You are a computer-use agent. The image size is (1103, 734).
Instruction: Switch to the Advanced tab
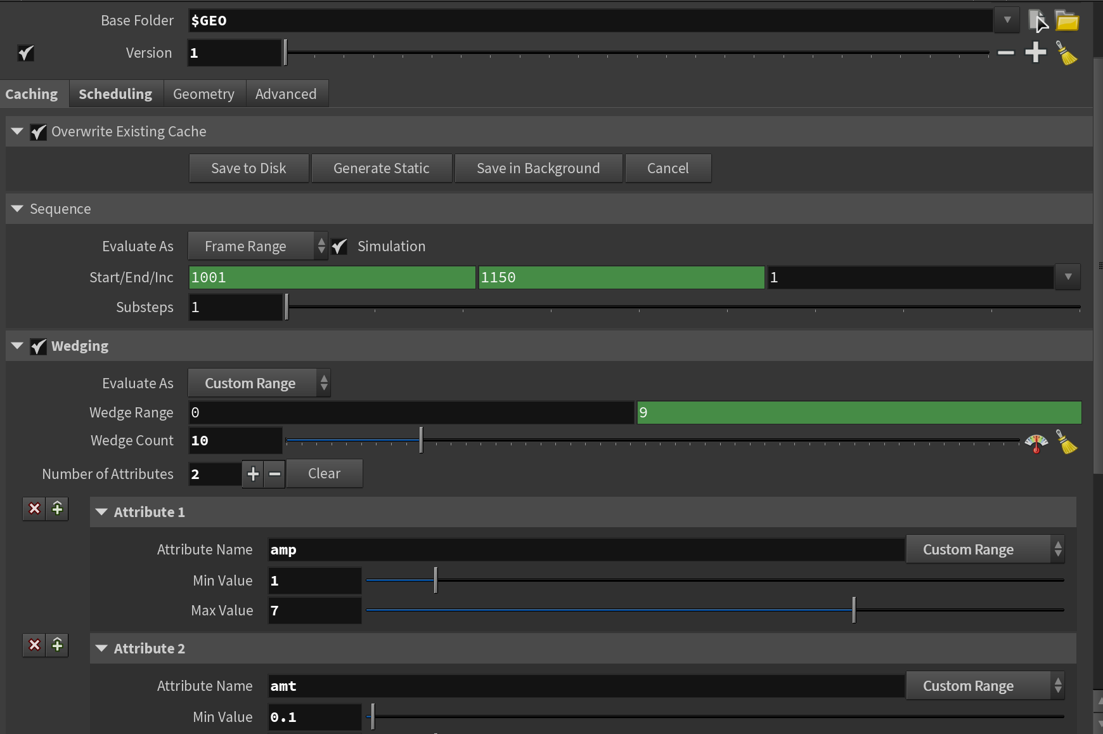tap(287, 94)
